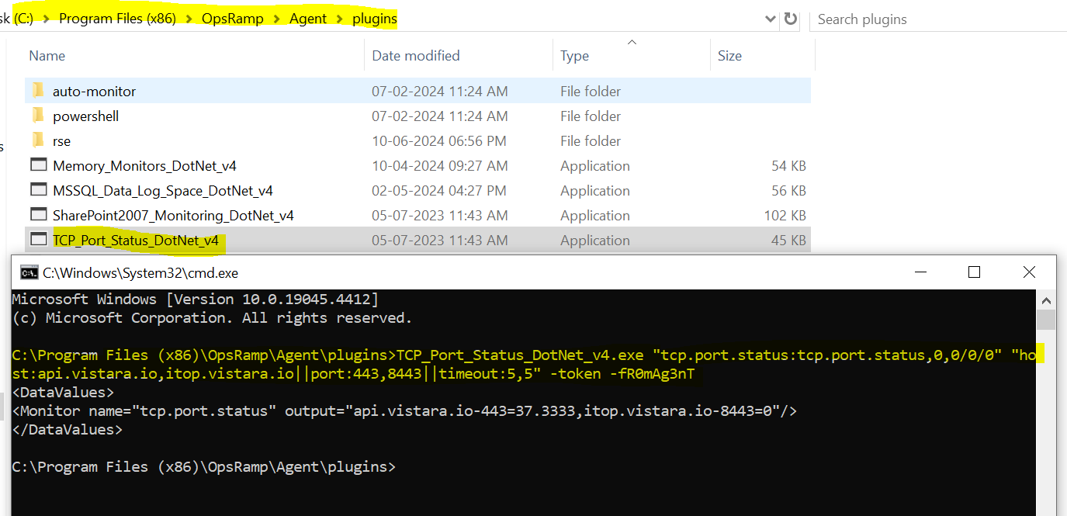The image size is (1067, 516).
Task: Click date 10-04-2024 09:27 AM cell
Action: click(440, 165)
